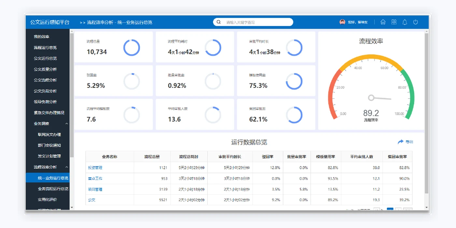
Task: Click the 审批平均时长 ring chart
Action: click(294, 48)
